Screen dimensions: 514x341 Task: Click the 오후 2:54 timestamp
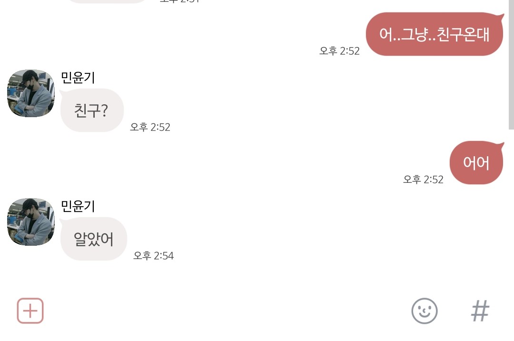153,256
